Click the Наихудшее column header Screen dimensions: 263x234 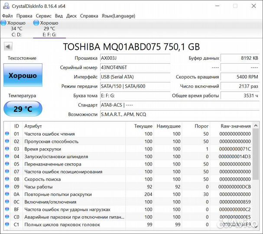pos(168,126)
